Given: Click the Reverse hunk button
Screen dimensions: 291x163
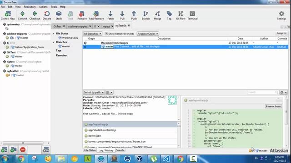Looking at the screenshot, I should [273, 106].
